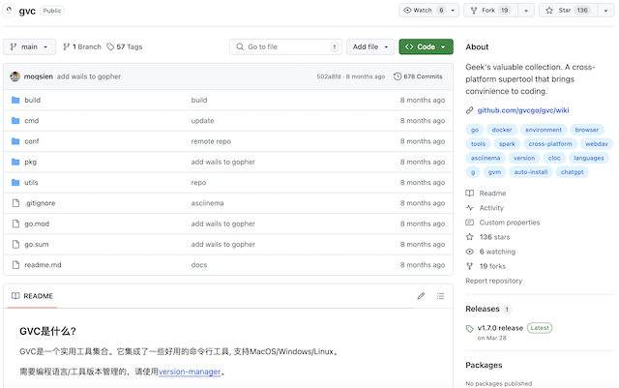
Task: Open the 'asciinema' commit message for .gitignore
Action: click(x=207, y=203)
